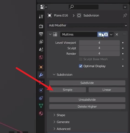Expand the Shape subpanel
This screenshot has height=133, width=130.
(54, 115)
